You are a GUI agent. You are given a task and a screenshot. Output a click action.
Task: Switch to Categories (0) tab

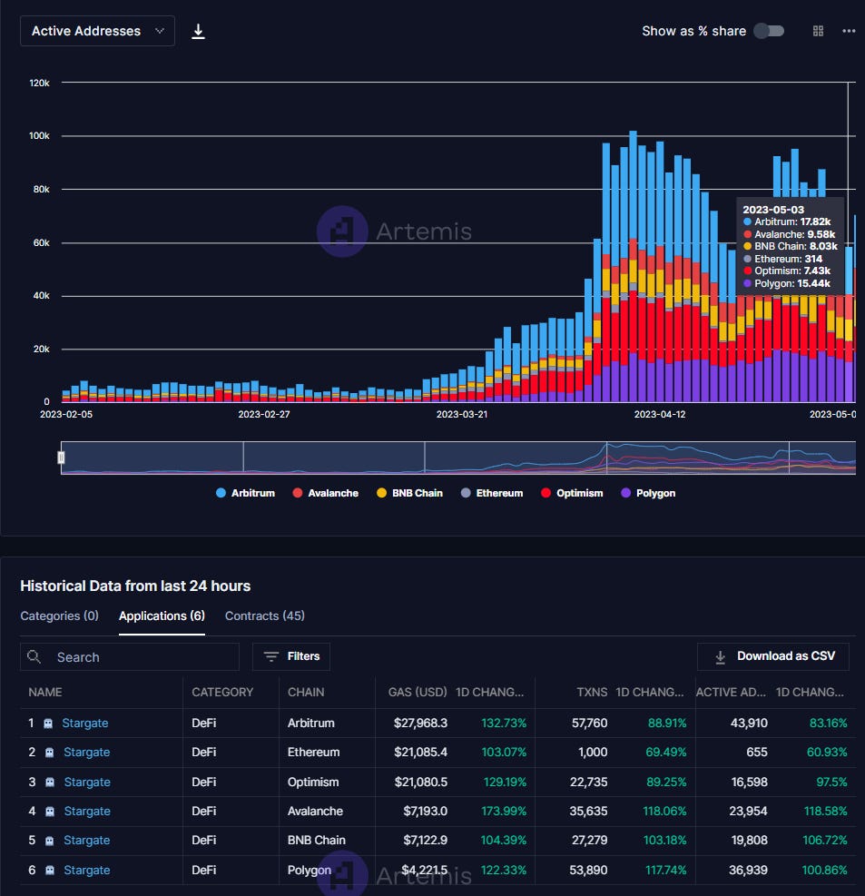click(59, 616)
